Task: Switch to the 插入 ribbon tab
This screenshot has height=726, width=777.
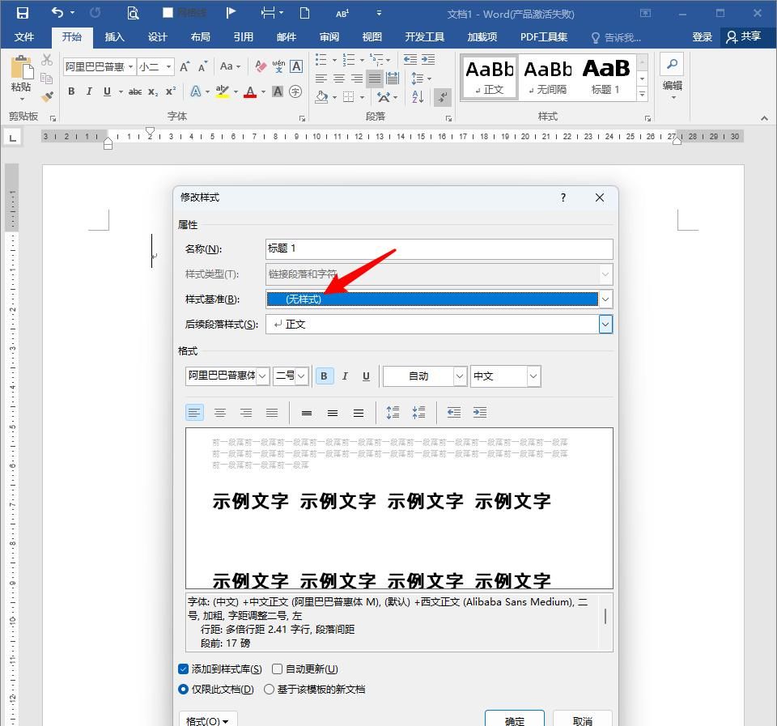Action: tap(114, 36)
